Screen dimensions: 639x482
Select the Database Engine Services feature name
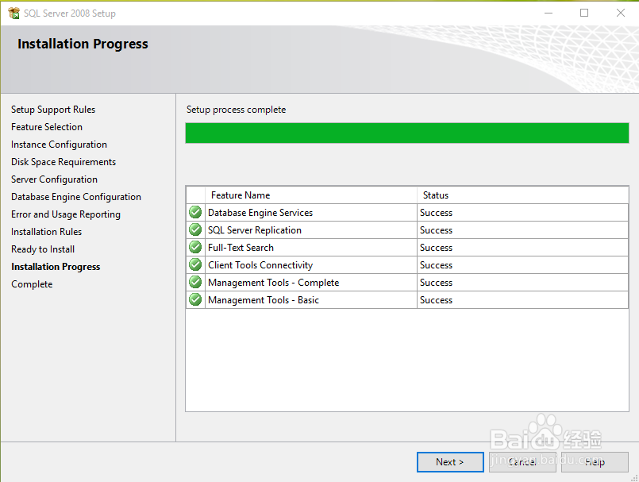coord(260,213)
